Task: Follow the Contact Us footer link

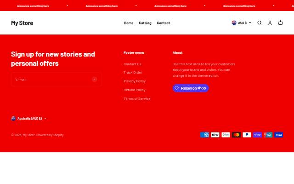Action: [x=132, y=64]
